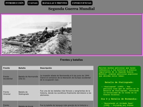Click the Stalingrado battle description cell
This screenshot has width=143, height=107.
(x=66, y=93)
